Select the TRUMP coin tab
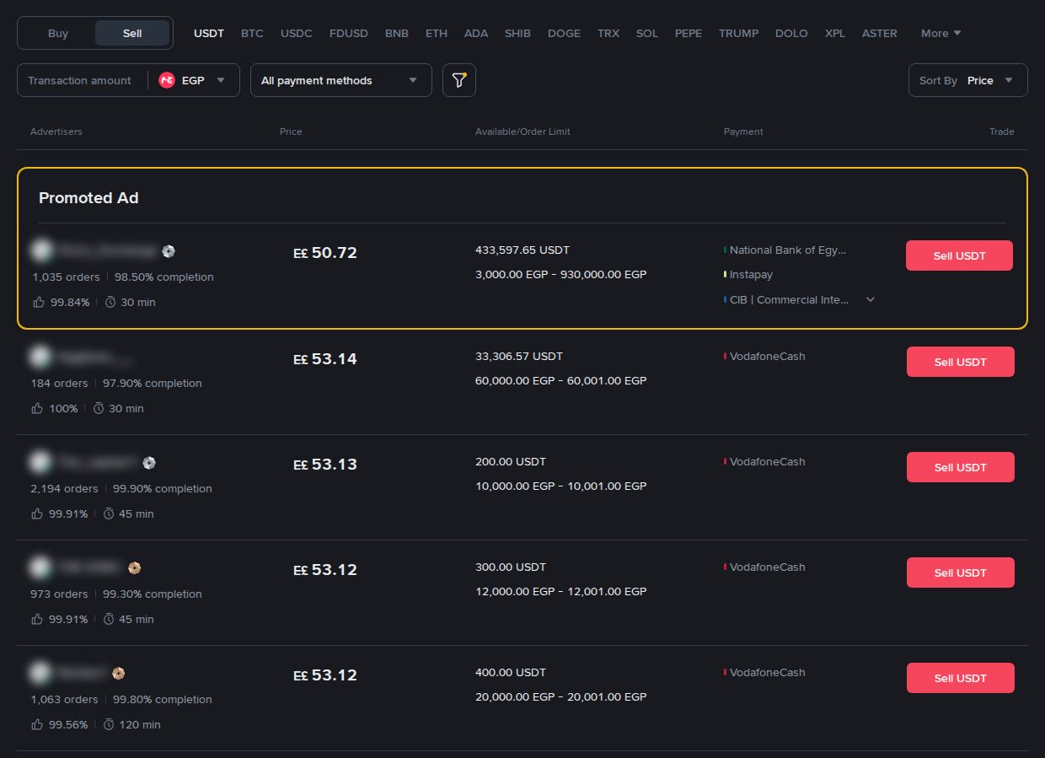1045x758 pixels. pyautogui.click(x=739, y=33)
